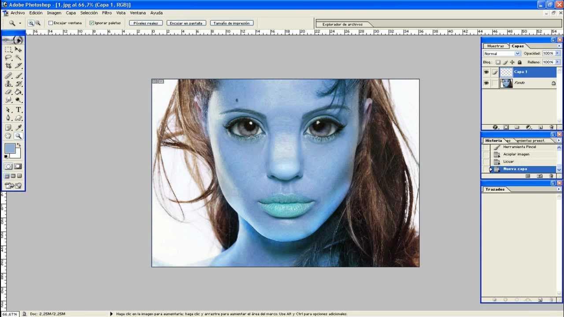Switch to the Explorador de archivos tab

[342, 24]
